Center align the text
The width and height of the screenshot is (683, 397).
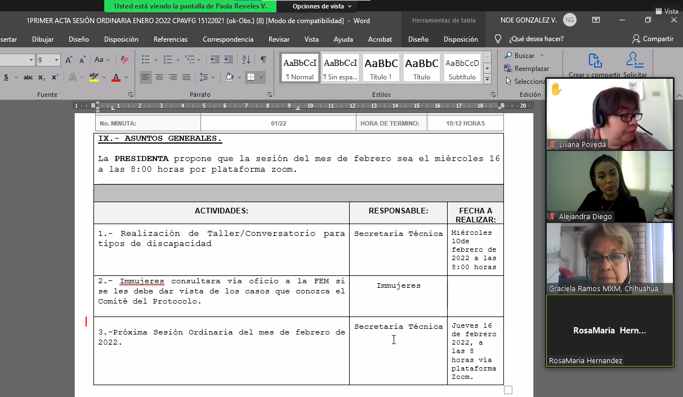point(159,77)
